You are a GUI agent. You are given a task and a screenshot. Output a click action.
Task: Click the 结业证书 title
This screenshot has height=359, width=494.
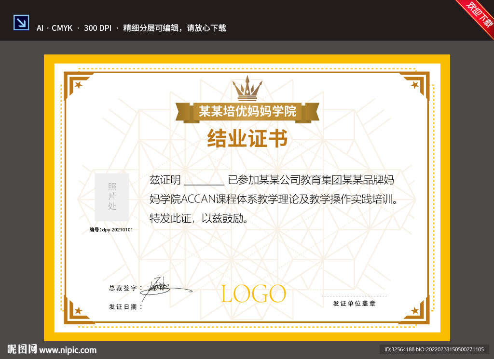point(247,138)
